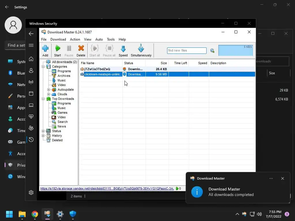Expand the Clouds tree node
The image size is (295, 221).
[48, 94]
